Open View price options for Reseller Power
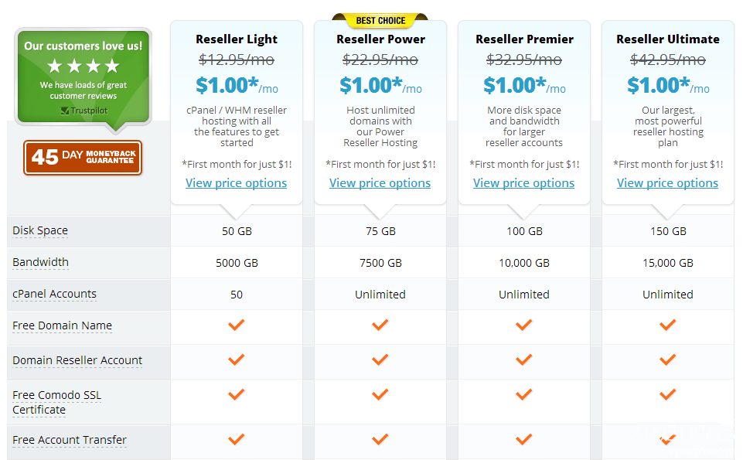 [x=380, y=183]
